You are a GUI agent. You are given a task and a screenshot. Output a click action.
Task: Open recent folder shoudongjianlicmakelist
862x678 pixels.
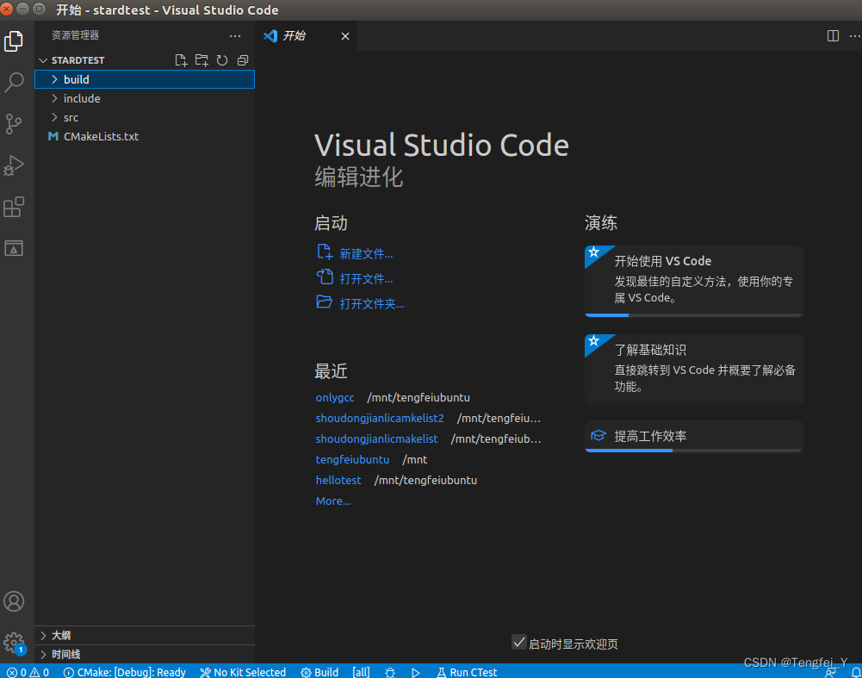pos(376,439)
